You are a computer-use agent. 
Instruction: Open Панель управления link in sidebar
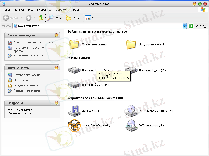coord(27,90)
